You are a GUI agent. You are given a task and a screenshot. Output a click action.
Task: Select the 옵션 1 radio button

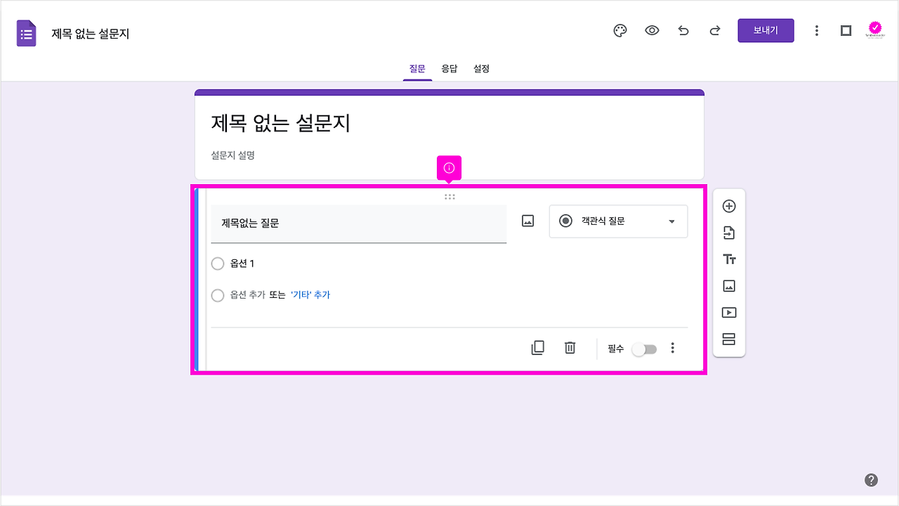click(x=218, y=264)
